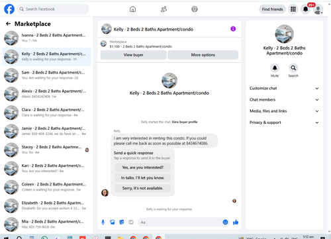Viewport: 331px width, 239px height.
Task: Open Clara's conversation
Action: (46, 113)
